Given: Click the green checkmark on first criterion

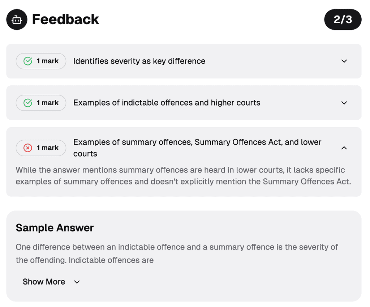Looking at the screenshot, I should click(27, 61).
